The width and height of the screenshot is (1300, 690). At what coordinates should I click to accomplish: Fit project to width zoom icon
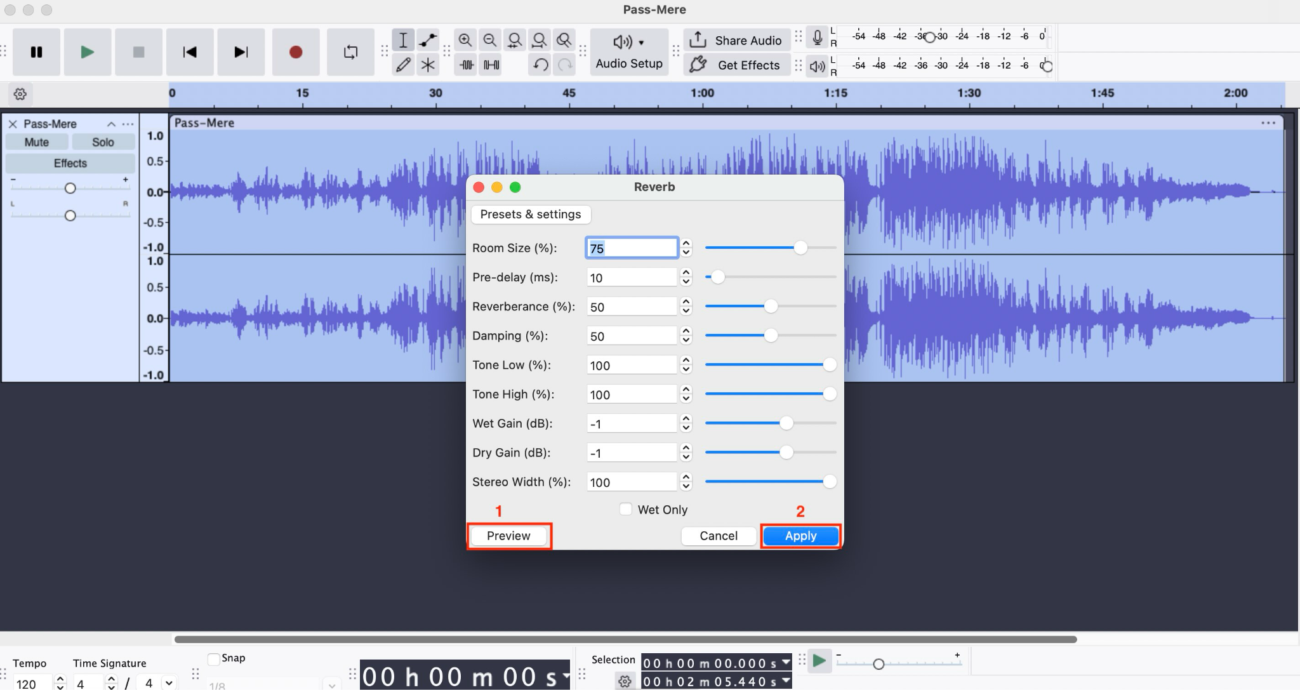540,40
